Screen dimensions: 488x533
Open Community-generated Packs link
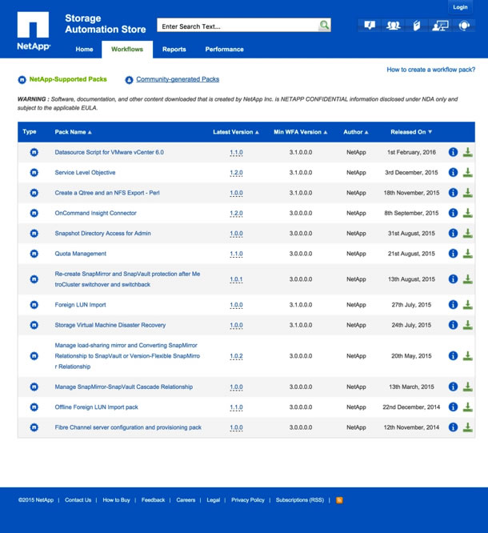[x=177, y=80]
